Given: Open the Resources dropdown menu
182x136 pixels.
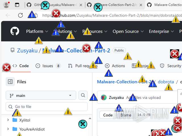Looking at the screenshot, I should tap(95, 31).
